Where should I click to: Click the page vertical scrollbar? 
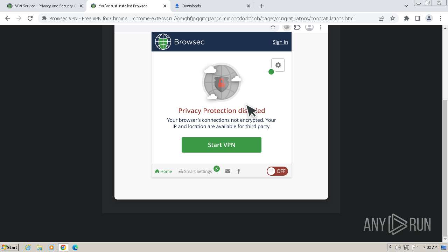pos(445,168)
